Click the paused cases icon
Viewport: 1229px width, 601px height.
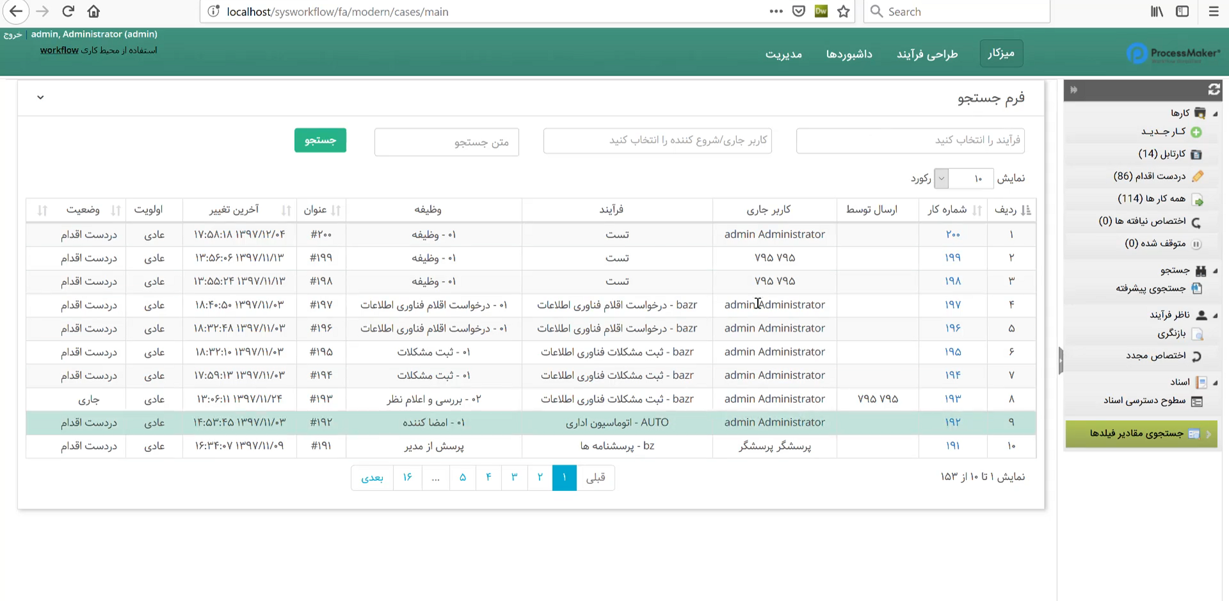click(1196, 244)
